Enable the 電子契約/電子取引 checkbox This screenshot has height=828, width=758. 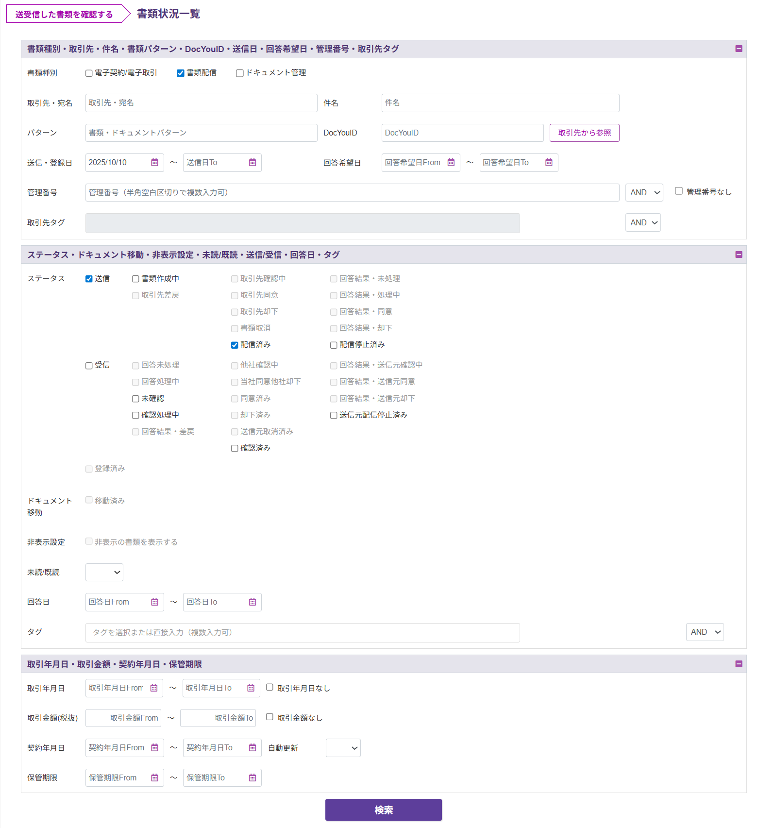[89, 73]
